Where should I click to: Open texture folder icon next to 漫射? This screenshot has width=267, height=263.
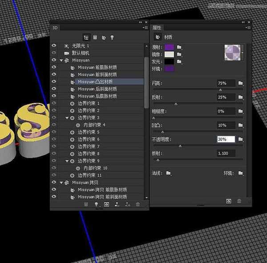179,47
